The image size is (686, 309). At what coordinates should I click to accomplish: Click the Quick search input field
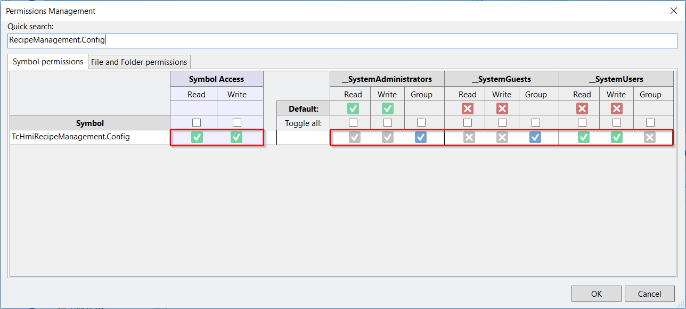tap(342, 40)
